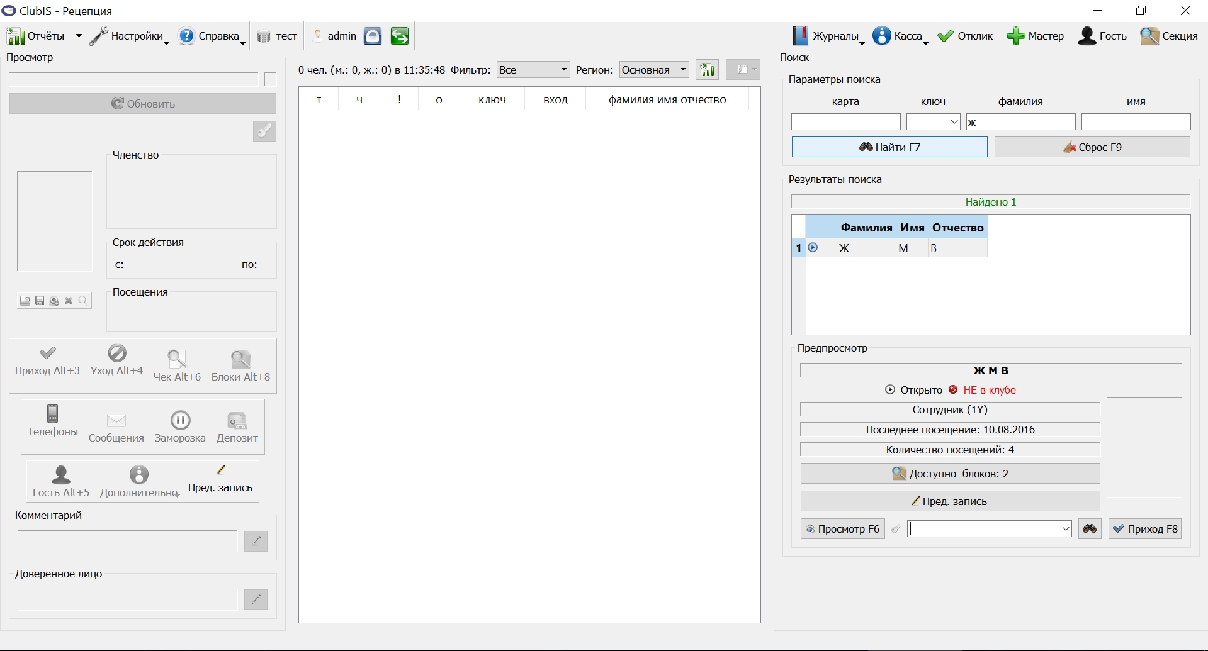The width and height of the screenshot is (1208, 651).
Task: Click the delete photo X icon
Action: coord(69,301)
